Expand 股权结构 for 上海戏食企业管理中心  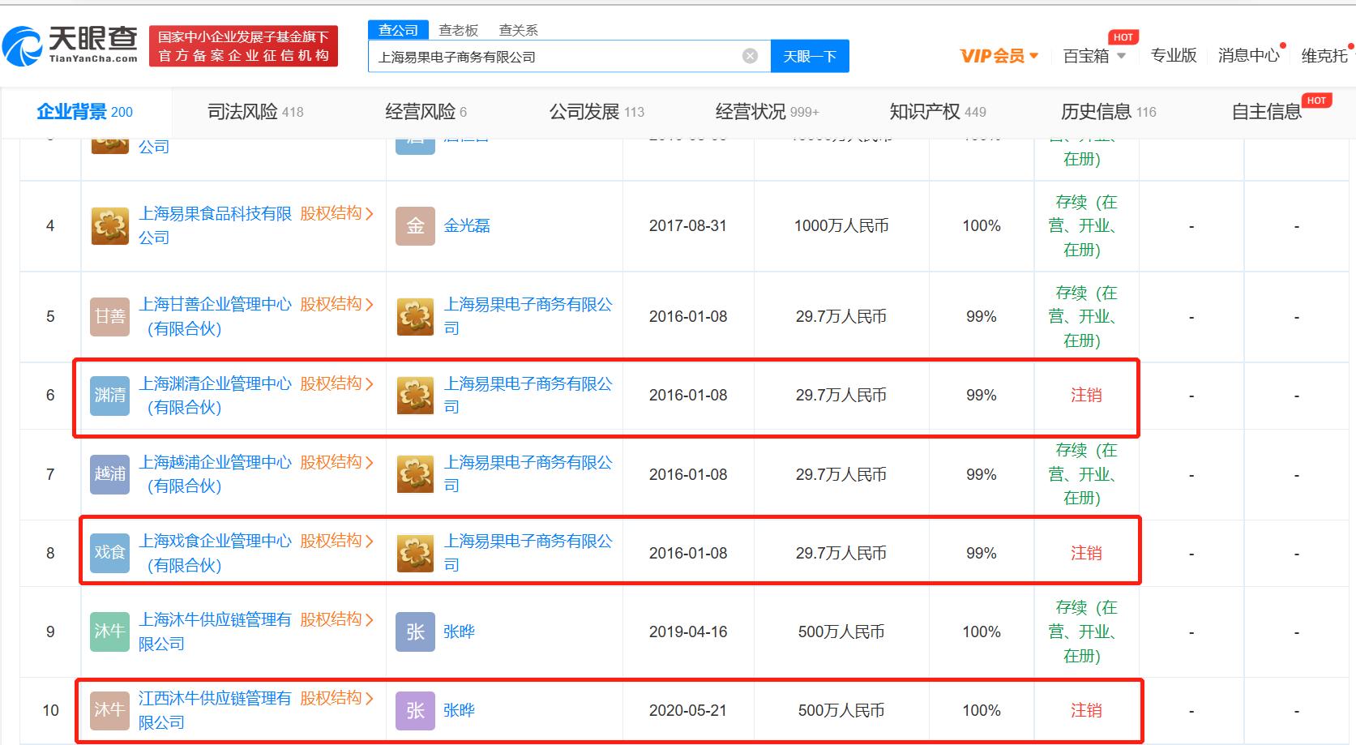tap(336, 541)
